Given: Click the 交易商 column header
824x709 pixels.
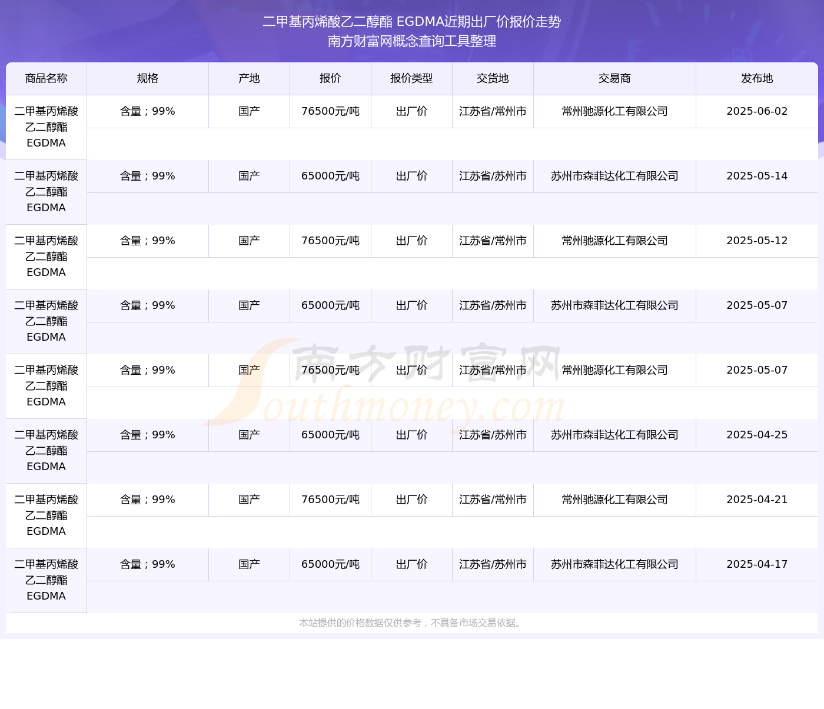Looking at the screenshot, I should [x=615, y=79].
